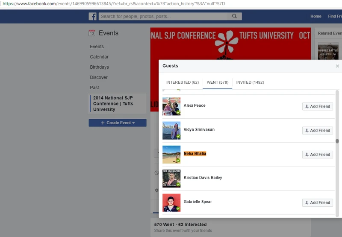Add Gabrielle Spear as friend
This screenshot has width=342, height=237.
tap(318, 202)
